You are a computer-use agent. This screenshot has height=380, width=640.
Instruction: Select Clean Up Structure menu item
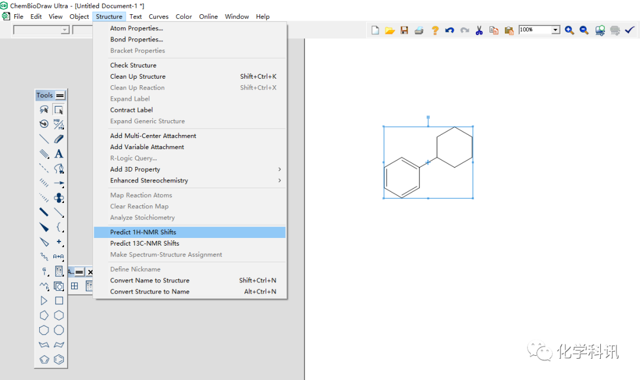[137, 76]
